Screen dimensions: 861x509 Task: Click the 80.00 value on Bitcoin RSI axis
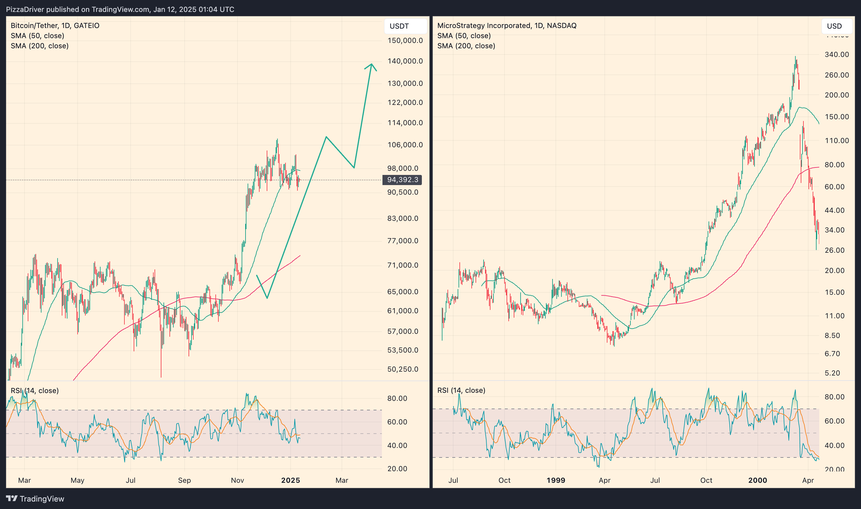click(397, 398)
